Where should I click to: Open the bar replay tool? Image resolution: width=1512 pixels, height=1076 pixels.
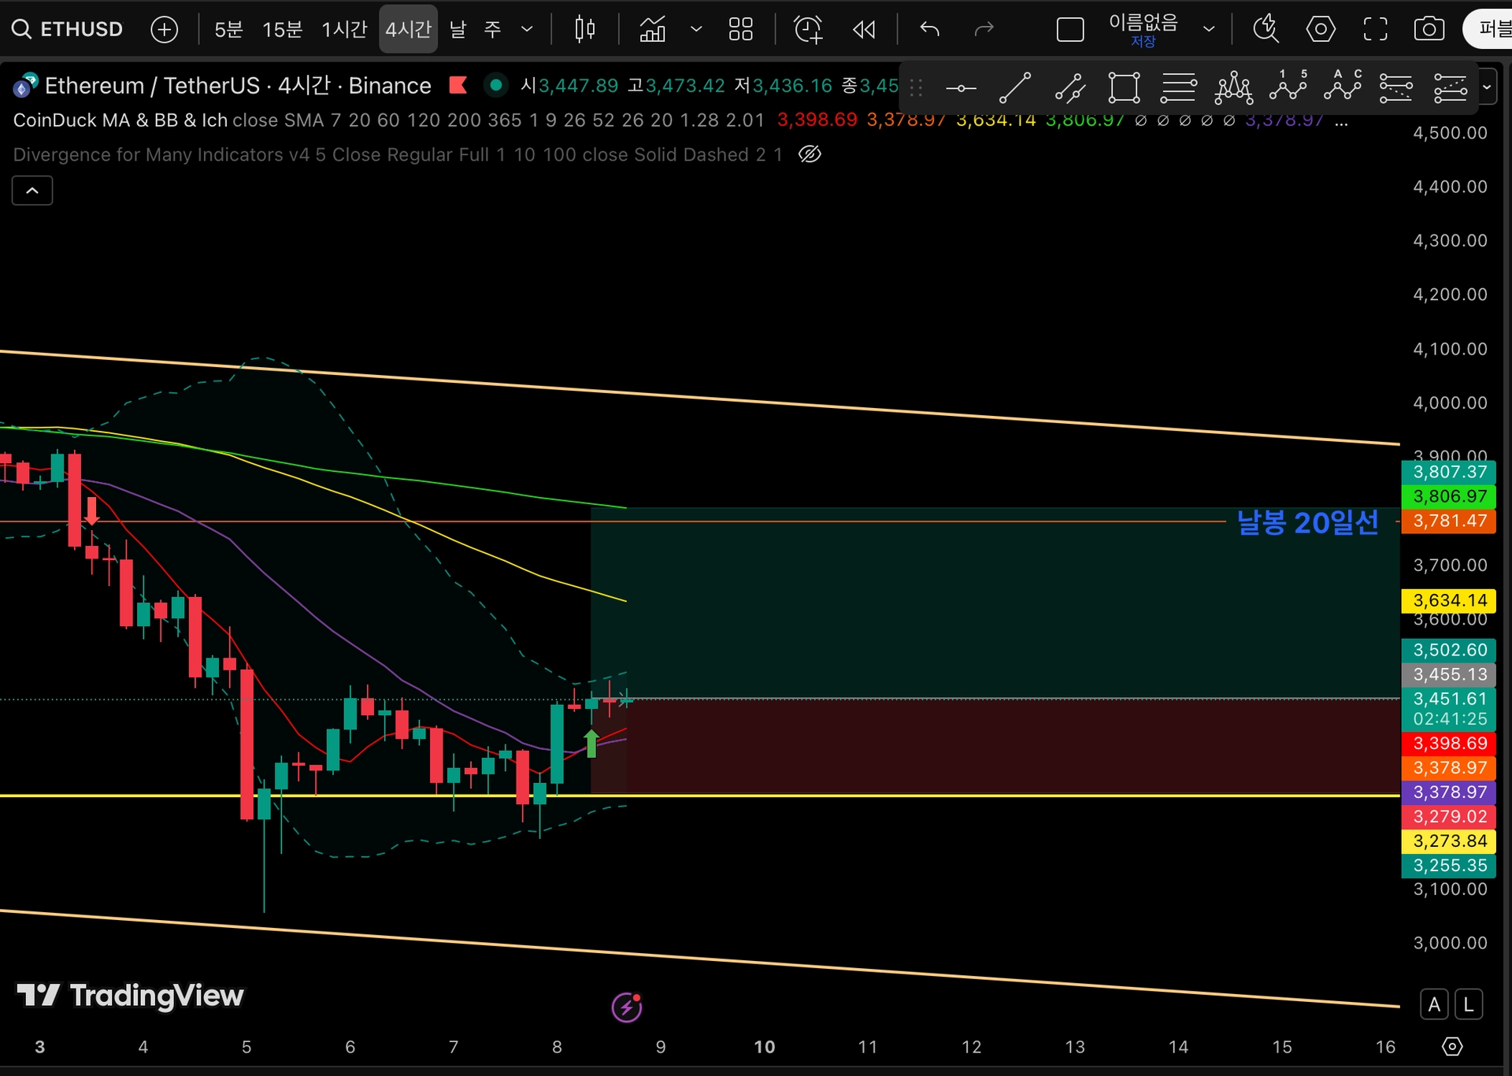pyautogui.click(x=864, y=30)
